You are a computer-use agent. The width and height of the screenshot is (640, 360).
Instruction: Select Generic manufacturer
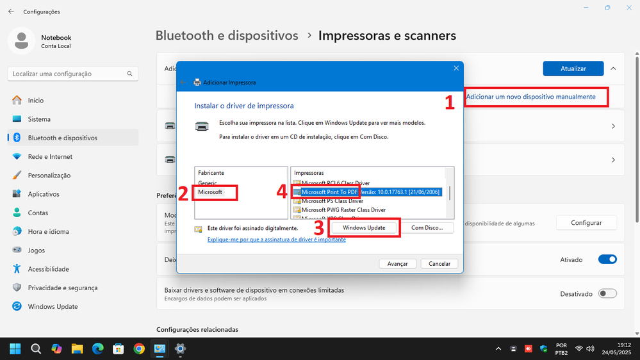[208, 183]
